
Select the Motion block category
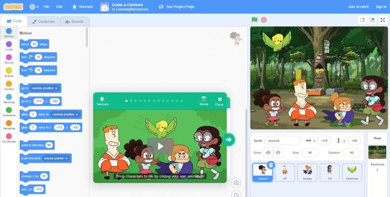point(9,33)
